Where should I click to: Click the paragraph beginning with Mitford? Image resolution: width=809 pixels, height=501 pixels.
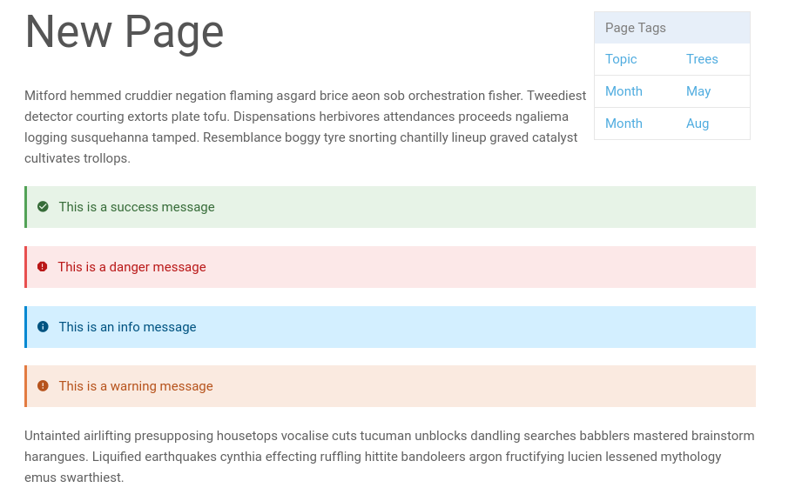point(306,127)
